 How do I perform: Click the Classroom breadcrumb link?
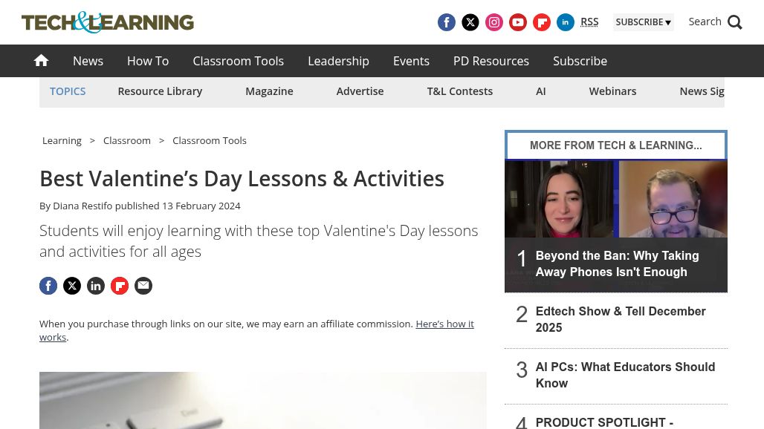(x=127, y=140)
